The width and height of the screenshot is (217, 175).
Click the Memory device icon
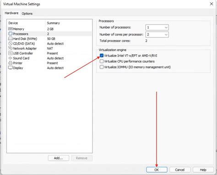pyautogui.click(x=11, y=29)
